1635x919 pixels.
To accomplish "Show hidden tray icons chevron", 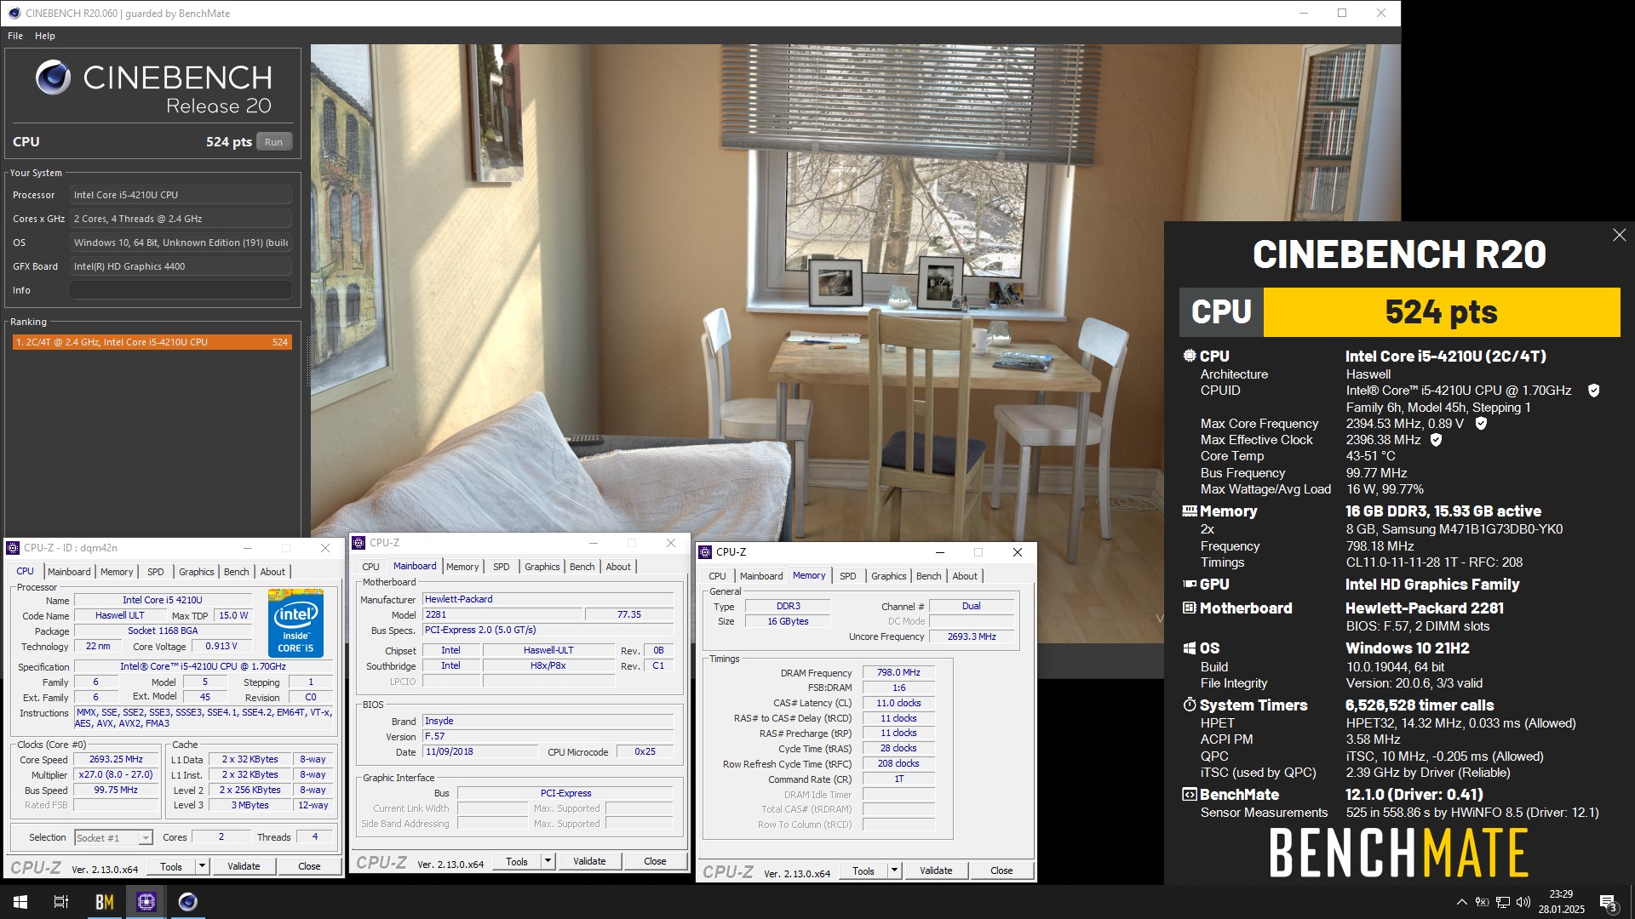I will point(1462,902).
